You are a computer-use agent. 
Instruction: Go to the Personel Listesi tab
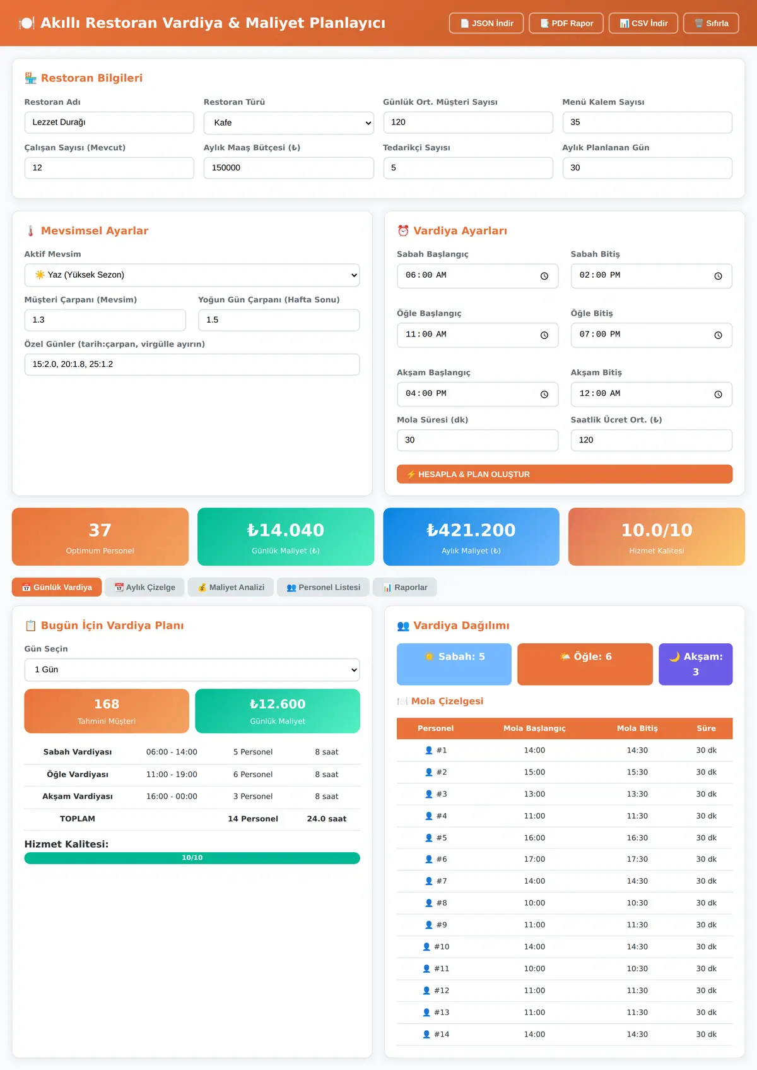click(323, 587)
